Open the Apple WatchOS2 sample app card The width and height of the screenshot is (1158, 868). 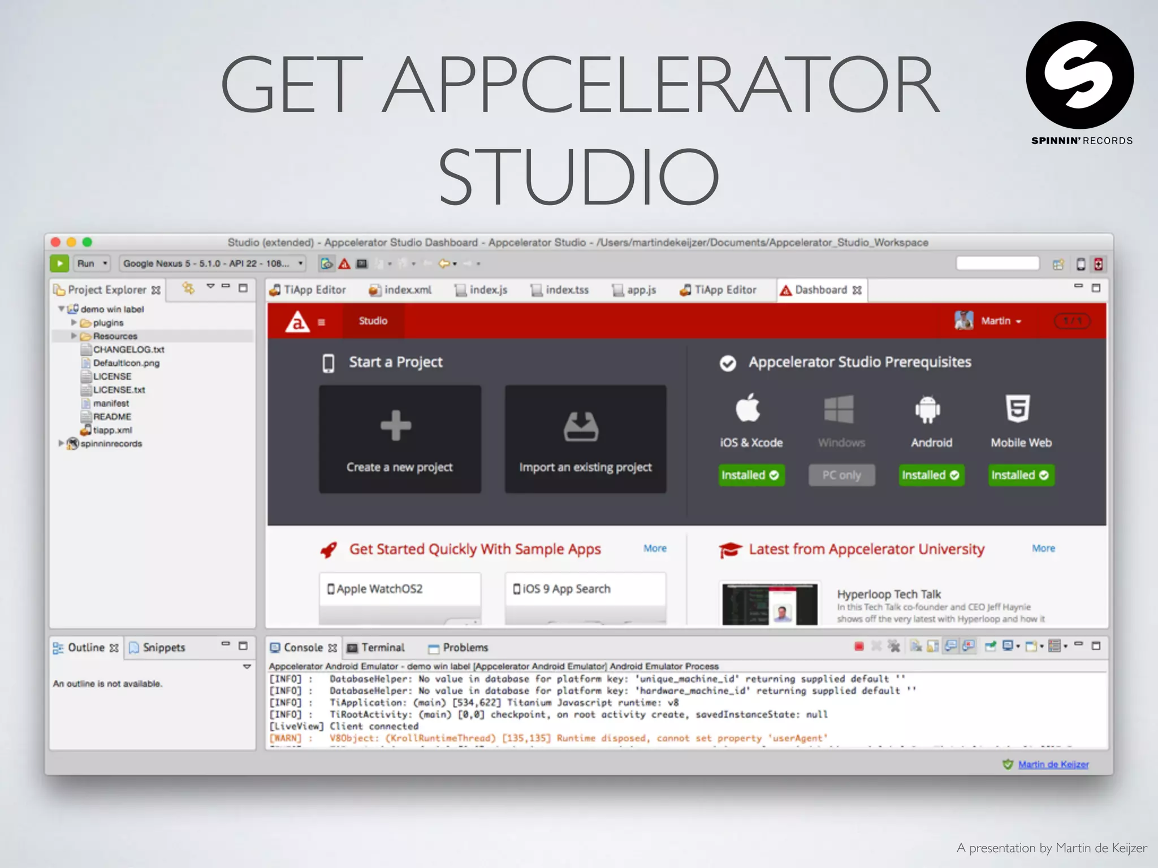pyautogui.click(x=400, y=598)
